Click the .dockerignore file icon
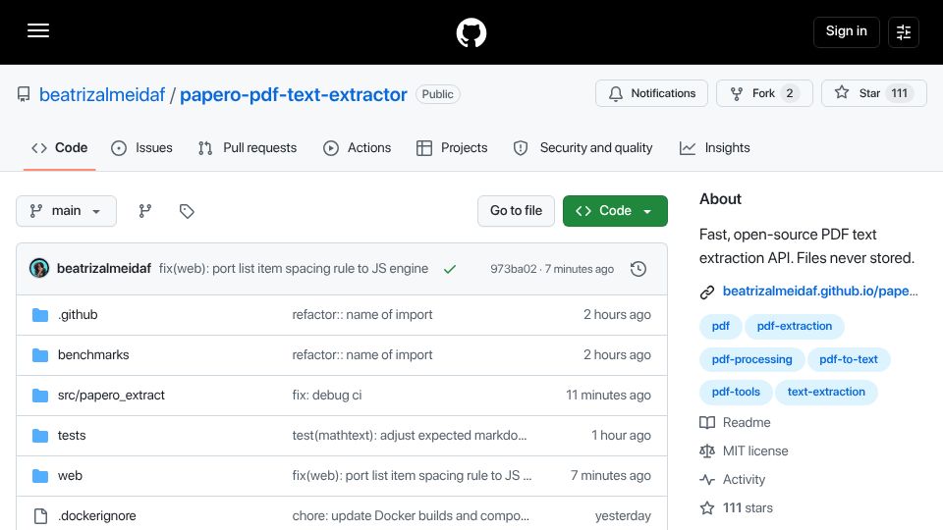 40,516
